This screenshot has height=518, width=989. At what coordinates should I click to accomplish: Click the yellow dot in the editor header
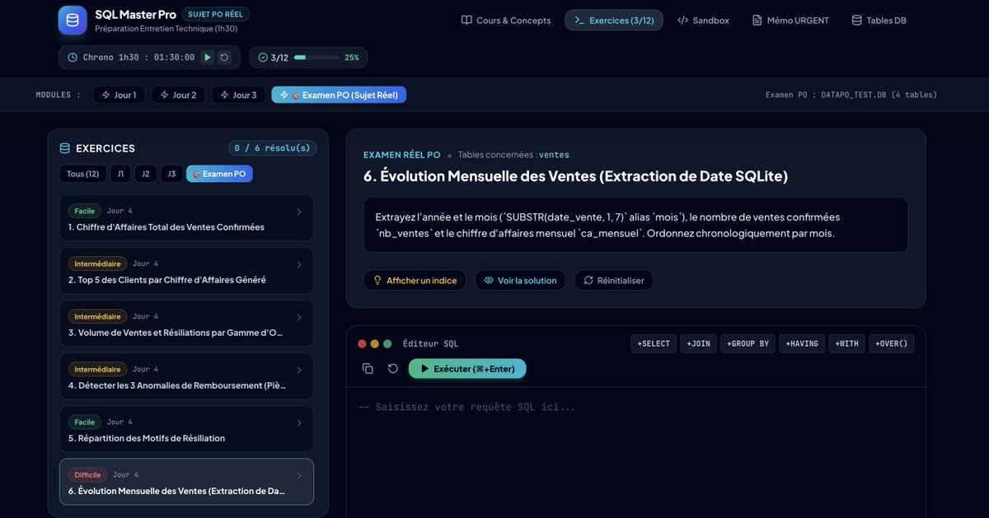(375, 343)
